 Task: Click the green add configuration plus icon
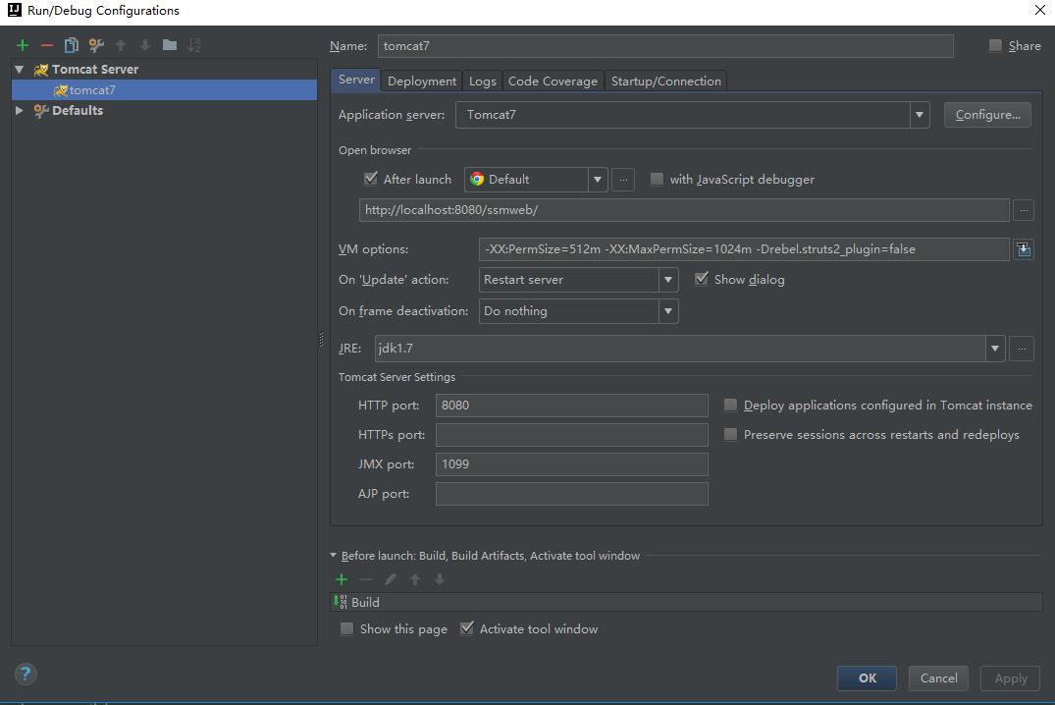click(23, 45)
